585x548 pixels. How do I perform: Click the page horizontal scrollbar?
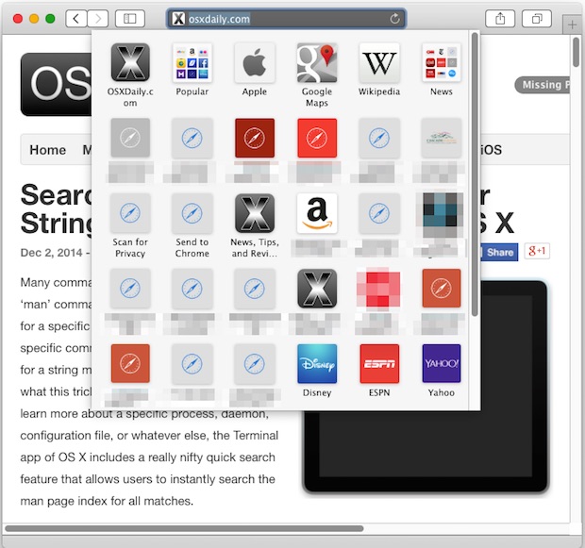184,528
